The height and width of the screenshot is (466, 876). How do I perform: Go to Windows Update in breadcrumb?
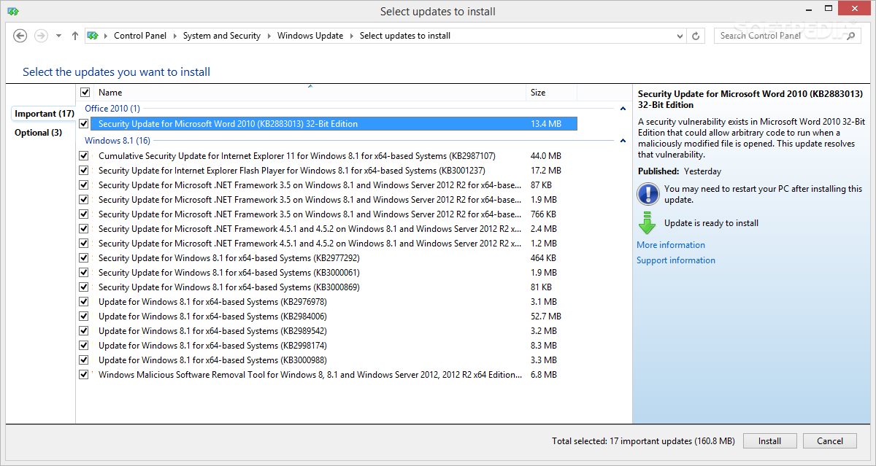click(310, 36)
